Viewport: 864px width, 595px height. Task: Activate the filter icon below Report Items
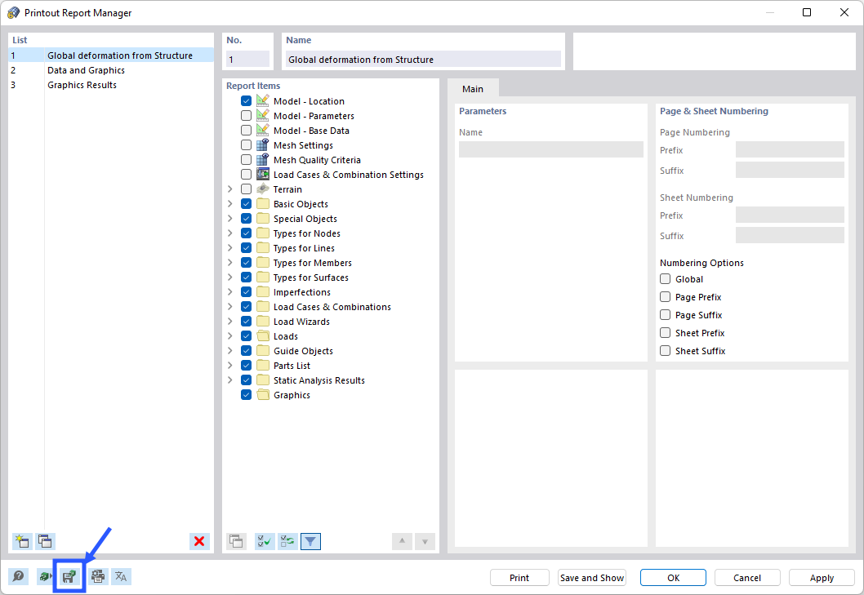point(310,540)
